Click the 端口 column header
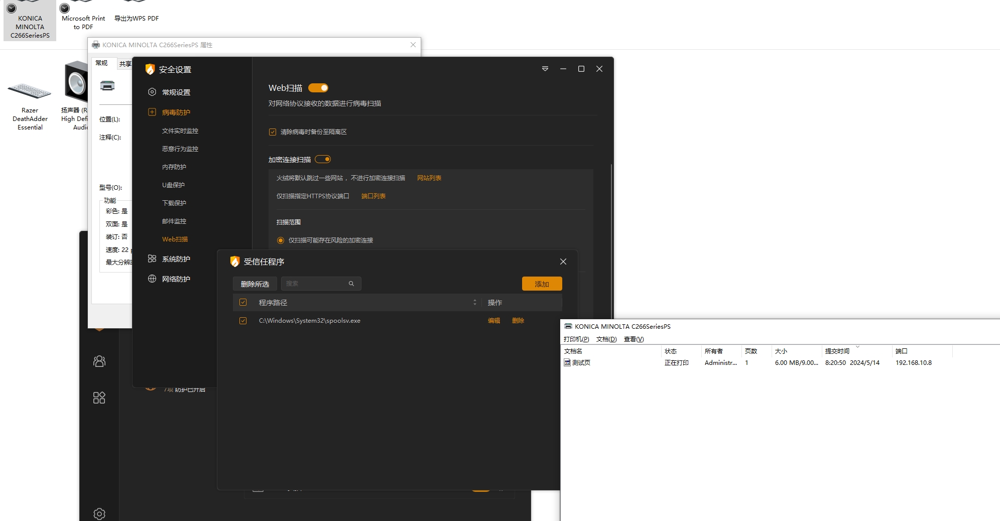This screenshot has height=521, width=1000. point(922,351)
